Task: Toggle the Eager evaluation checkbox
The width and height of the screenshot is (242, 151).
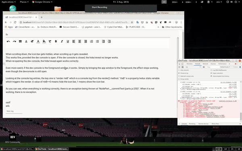Action: 211,73
